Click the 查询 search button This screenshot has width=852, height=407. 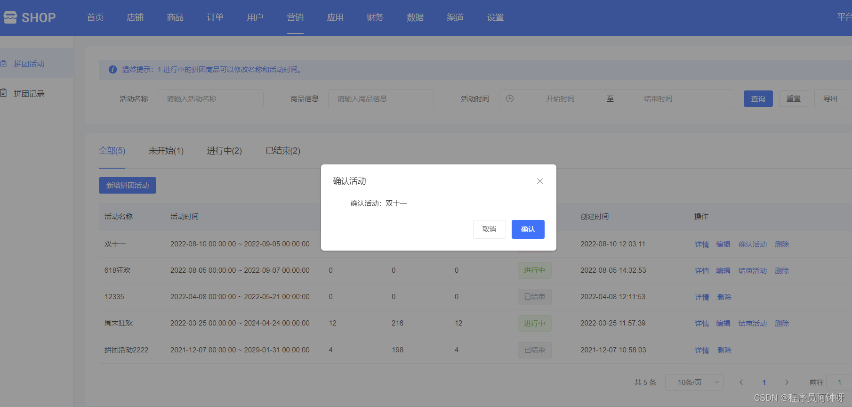(758, 99)
